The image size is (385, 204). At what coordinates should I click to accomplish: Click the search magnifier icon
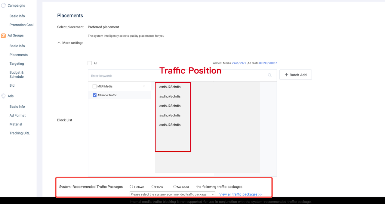269,75
